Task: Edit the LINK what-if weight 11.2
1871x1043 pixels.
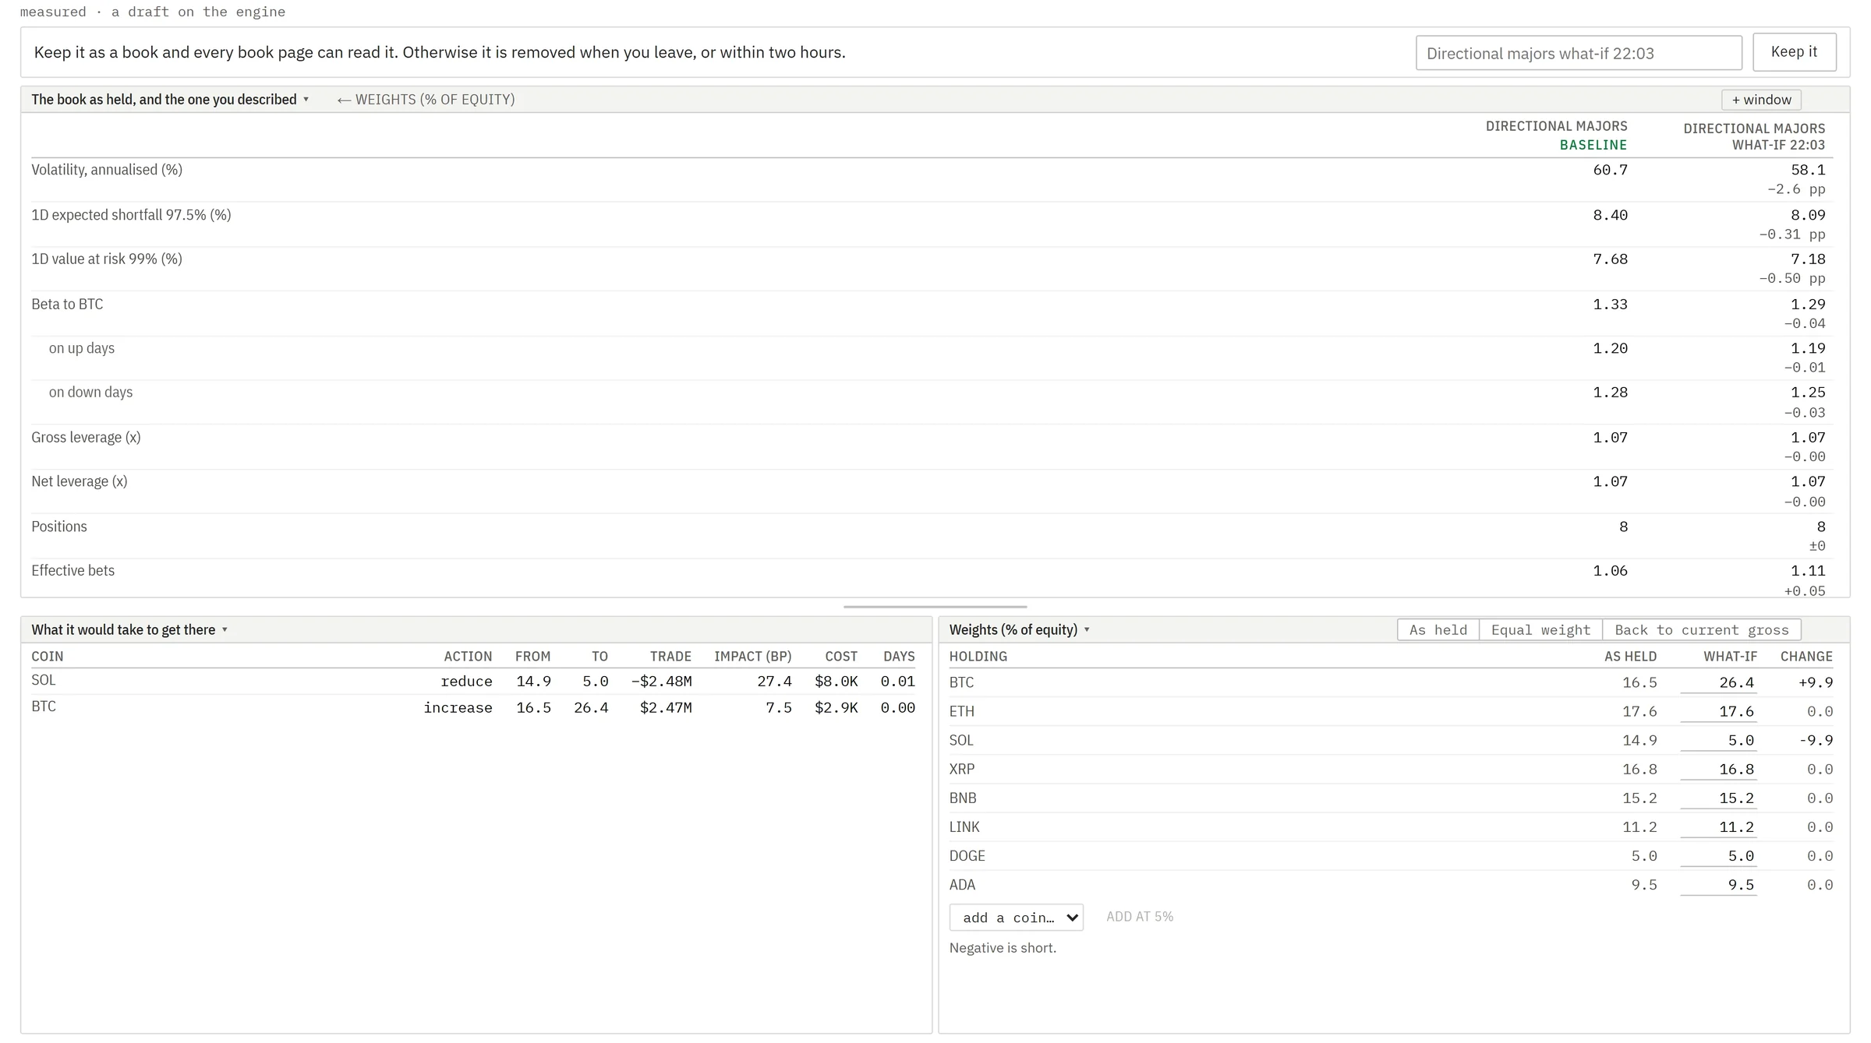Action: coord(1718,826)
